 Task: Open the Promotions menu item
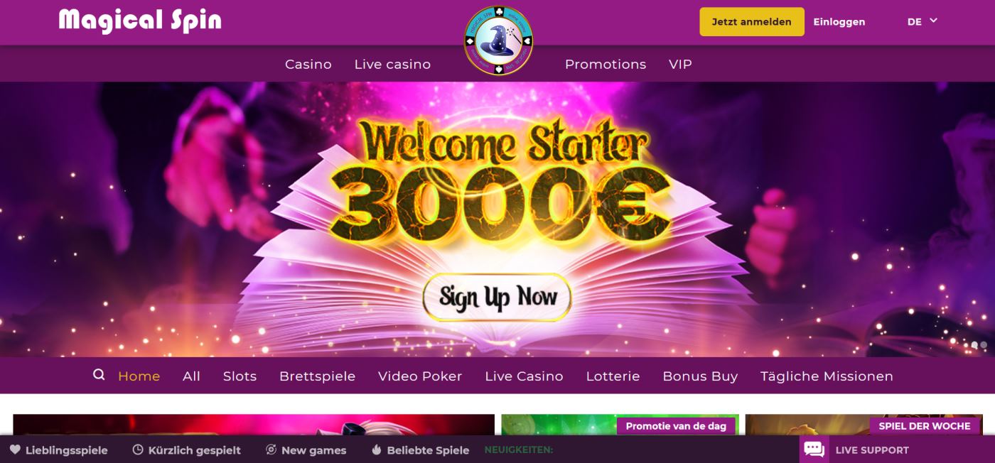pyautogui.click(x=606, y=65)
